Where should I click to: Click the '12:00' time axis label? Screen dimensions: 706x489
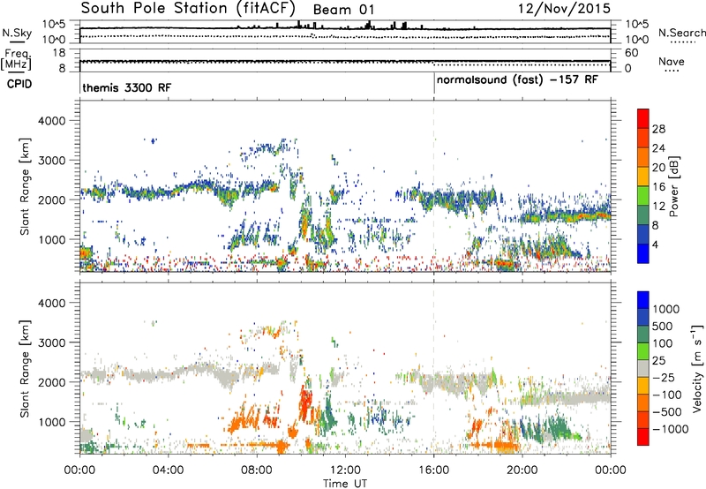click(x=345, y=470)
